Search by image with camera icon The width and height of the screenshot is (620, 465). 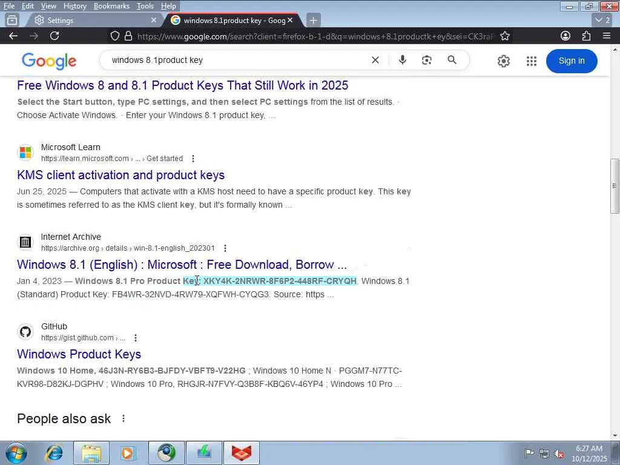427,60
